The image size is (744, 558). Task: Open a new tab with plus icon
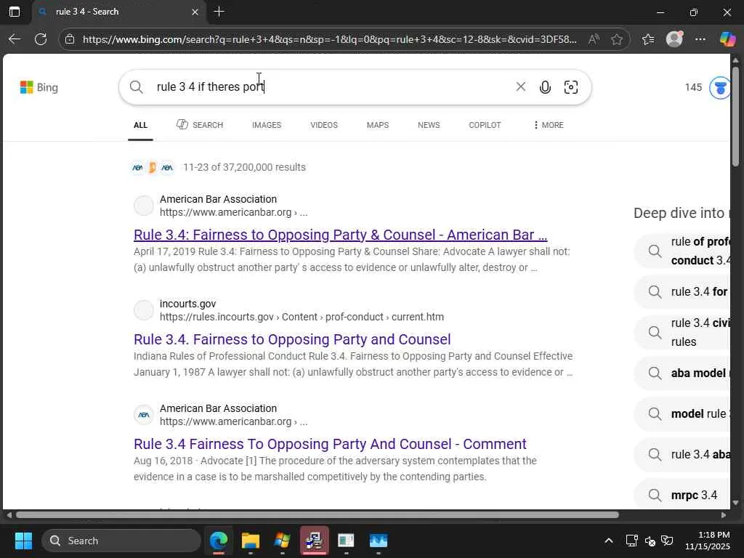click(219, 12)
